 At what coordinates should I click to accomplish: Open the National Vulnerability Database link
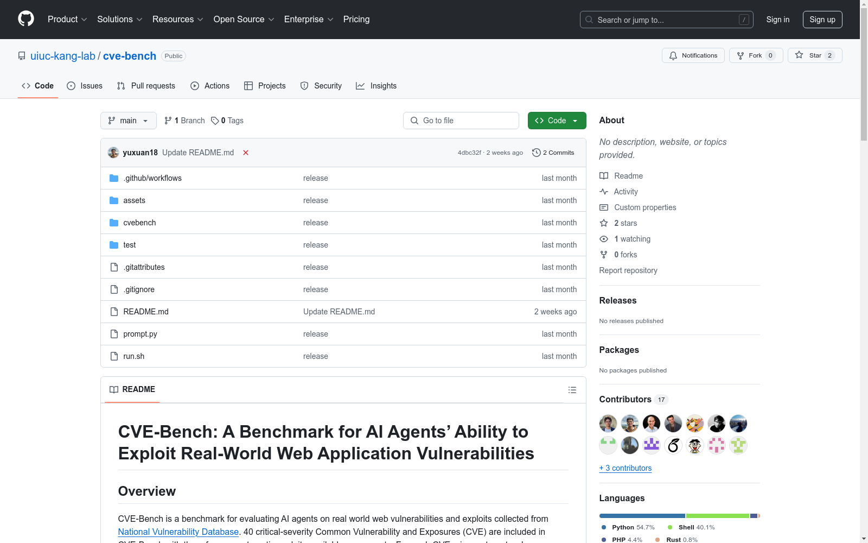coord(178,532)
